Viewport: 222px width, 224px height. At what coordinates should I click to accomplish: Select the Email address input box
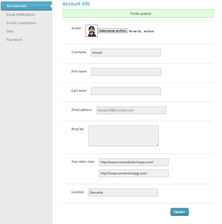pyautogui.click(x=131, y=110)
